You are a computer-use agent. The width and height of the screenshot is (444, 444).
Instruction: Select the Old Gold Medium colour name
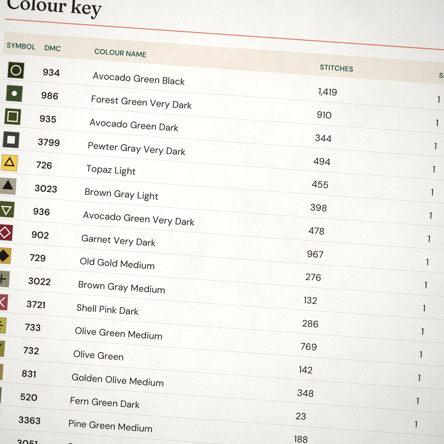point(117,263)
